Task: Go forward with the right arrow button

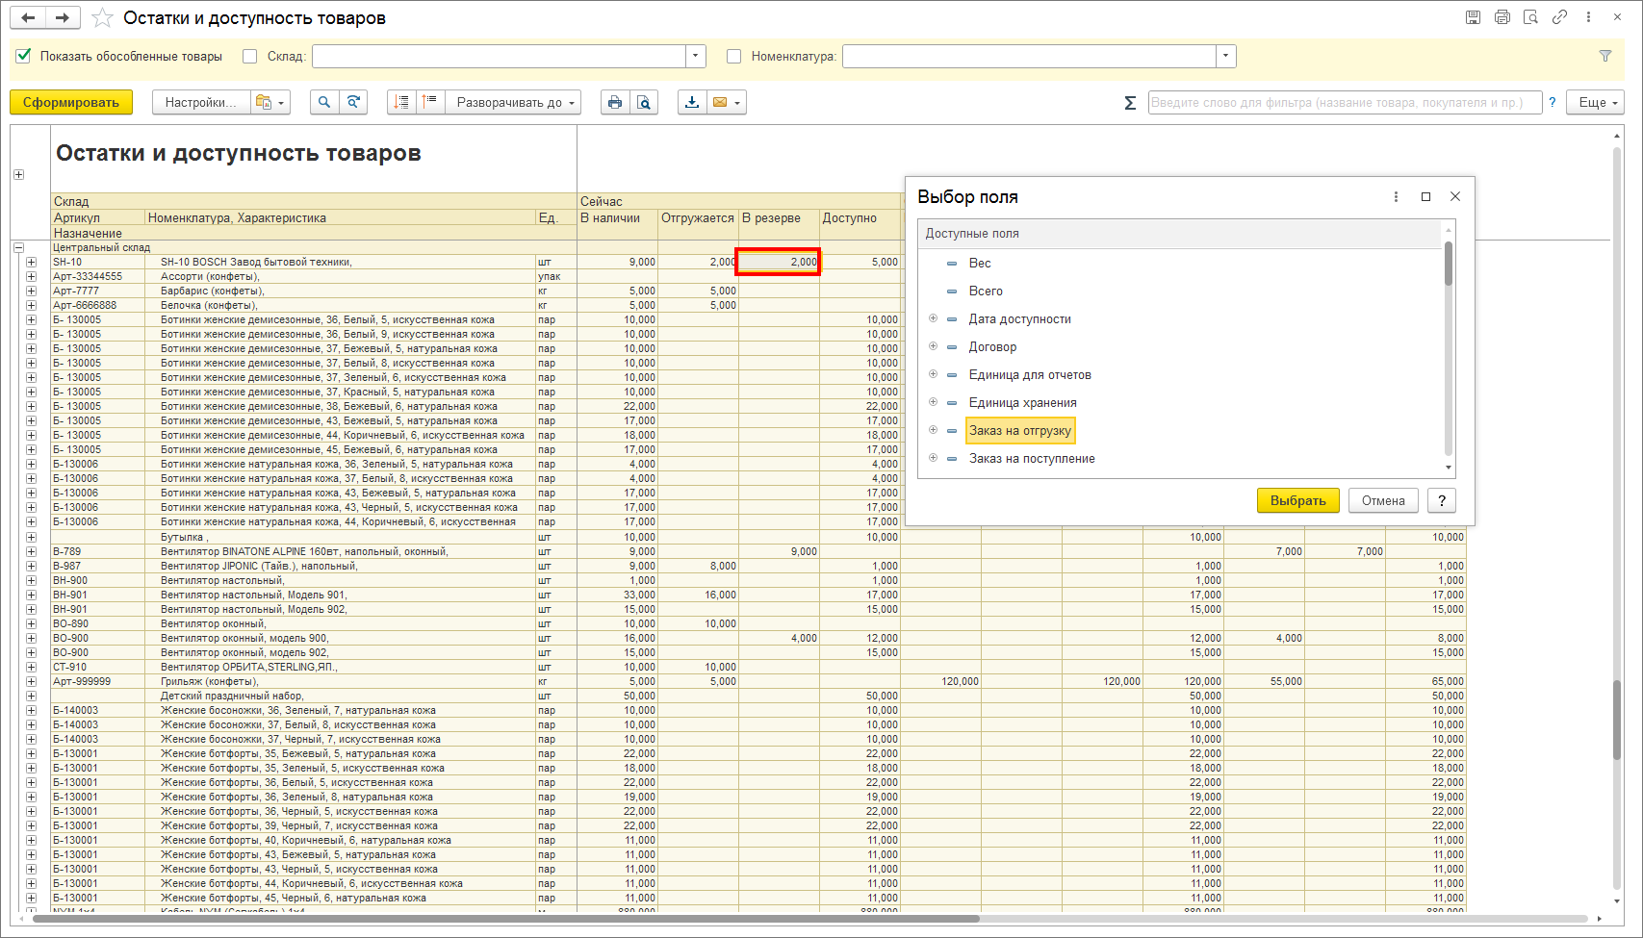Action: (63, 18)
